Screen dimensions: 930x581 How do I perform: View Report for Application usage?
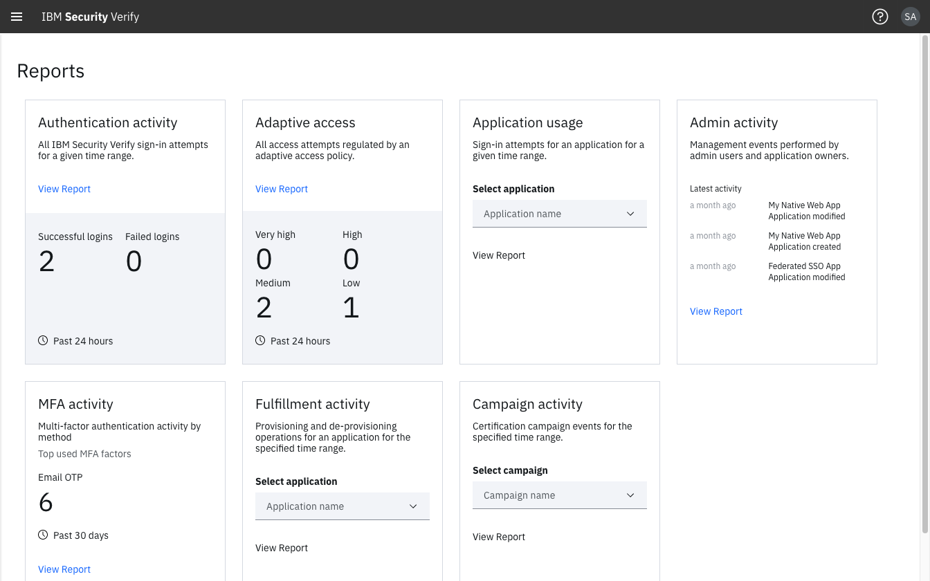click(x=499, y=255)
